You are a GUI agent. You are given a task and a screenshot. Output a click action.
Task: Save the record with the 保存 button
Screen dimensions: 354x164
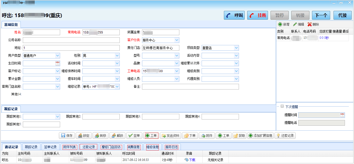pyautogui.click(x=67, y=136)
